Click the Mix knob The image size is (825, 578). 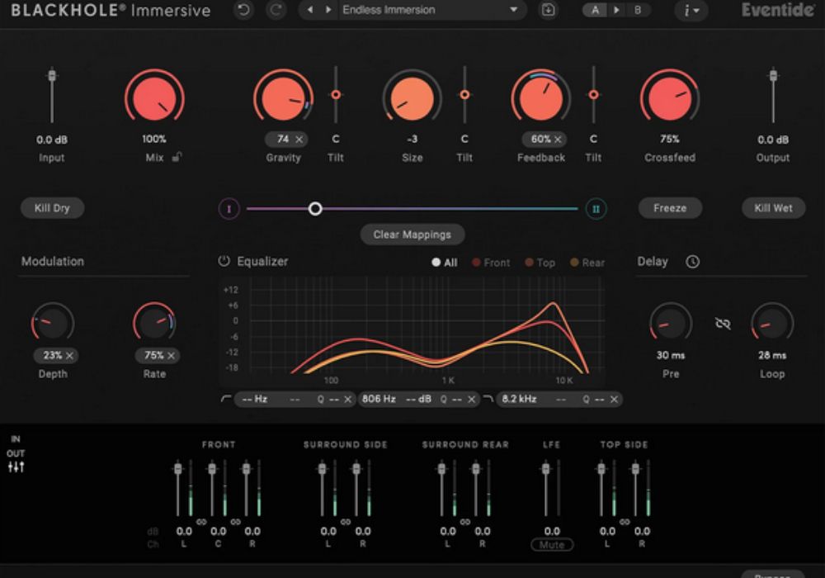pyautogui.click(x=154, y=98)
